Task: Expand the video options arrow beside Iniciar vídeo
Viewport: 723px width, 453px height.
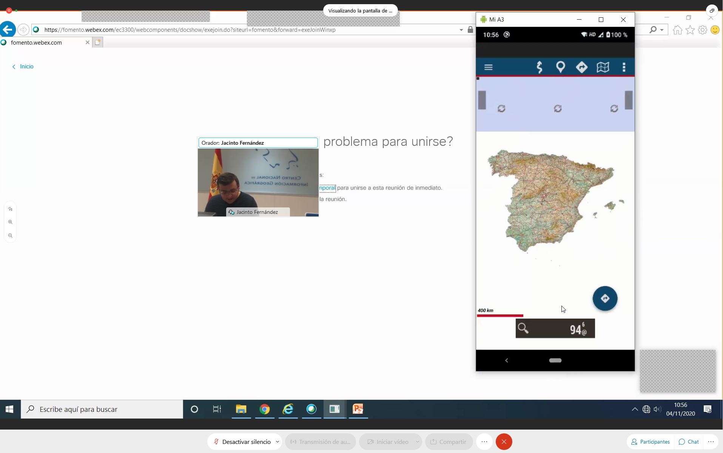Action: tap(417, 442)
